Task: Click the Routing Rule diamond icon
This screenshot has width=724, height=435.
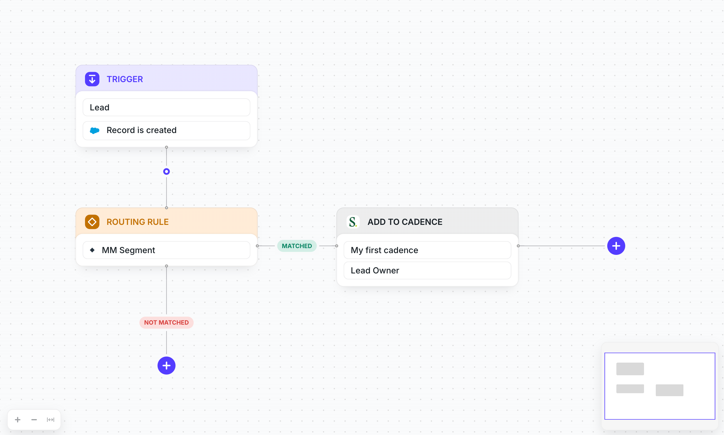Action: tap(92, 222)
